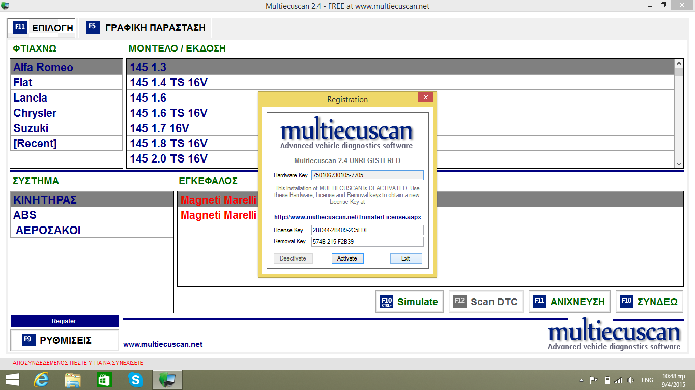Open the [Recent] entry
The image size is (695, 390).
click(67, 143)
